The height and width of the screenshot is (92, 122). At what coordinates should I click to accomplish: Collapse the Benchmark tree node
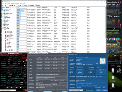(3, 30)
